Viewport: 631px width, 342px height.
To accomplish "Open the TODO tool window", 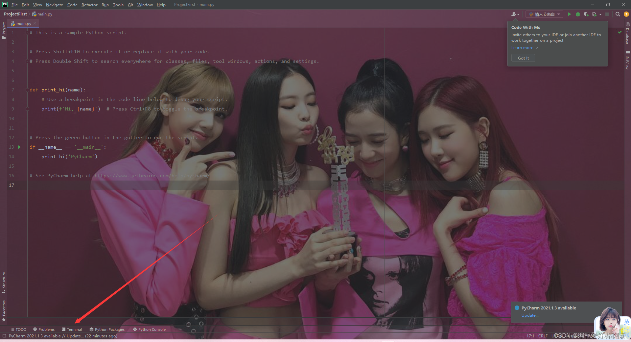I will coord(18,329).
